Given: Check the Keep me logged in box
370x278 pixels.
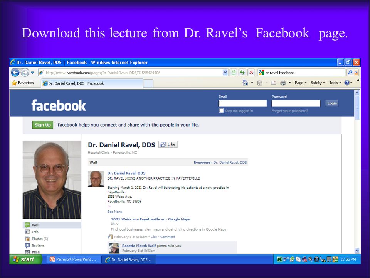Looking at the screenshot, I should [221, 111].
